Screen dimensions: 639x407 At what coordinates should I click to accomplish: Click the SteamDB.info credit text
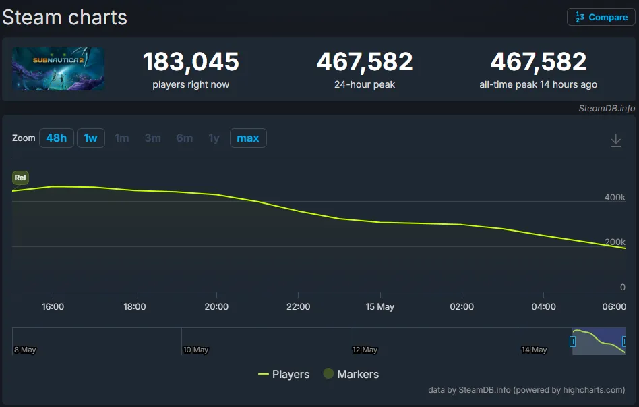coord(607,108)
